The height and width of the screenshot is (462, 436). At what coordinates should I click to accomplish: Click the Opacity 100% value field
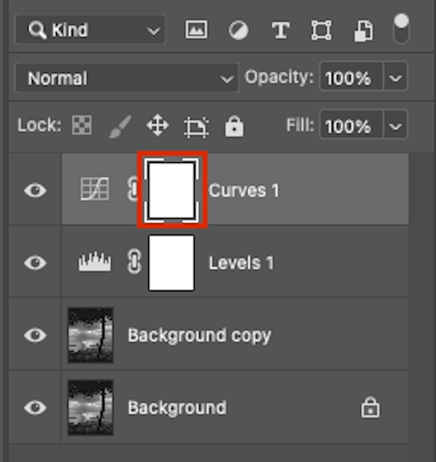[351, 78]
